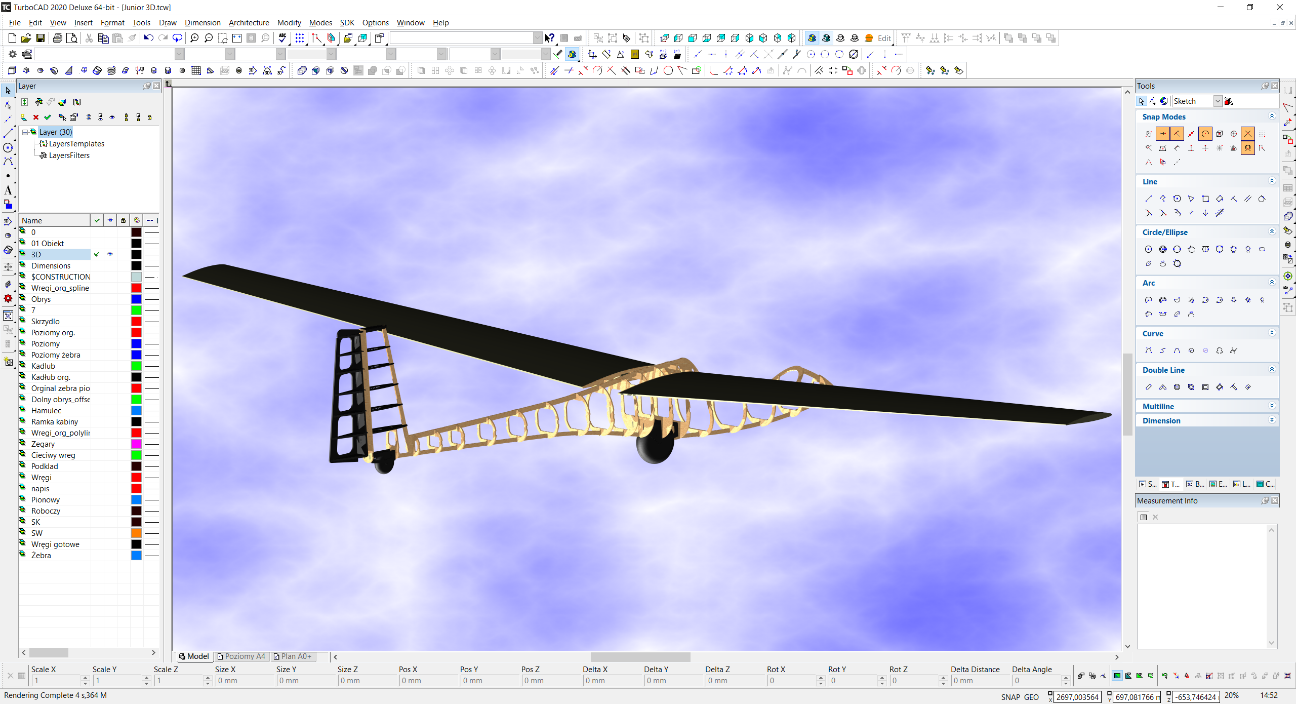Click the delete layer red X icon
The height and width of the screenshot is (704, 1296).
pos(35,117)
